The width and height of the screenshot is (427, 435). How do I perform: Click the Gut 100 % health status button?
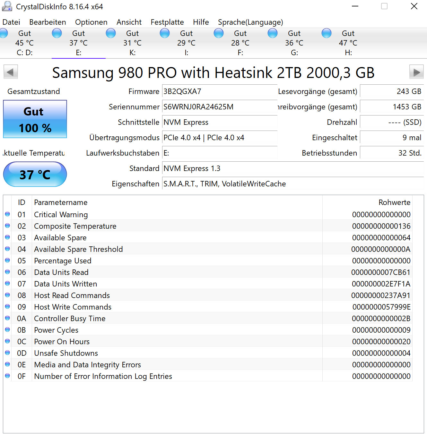point(35,119)
